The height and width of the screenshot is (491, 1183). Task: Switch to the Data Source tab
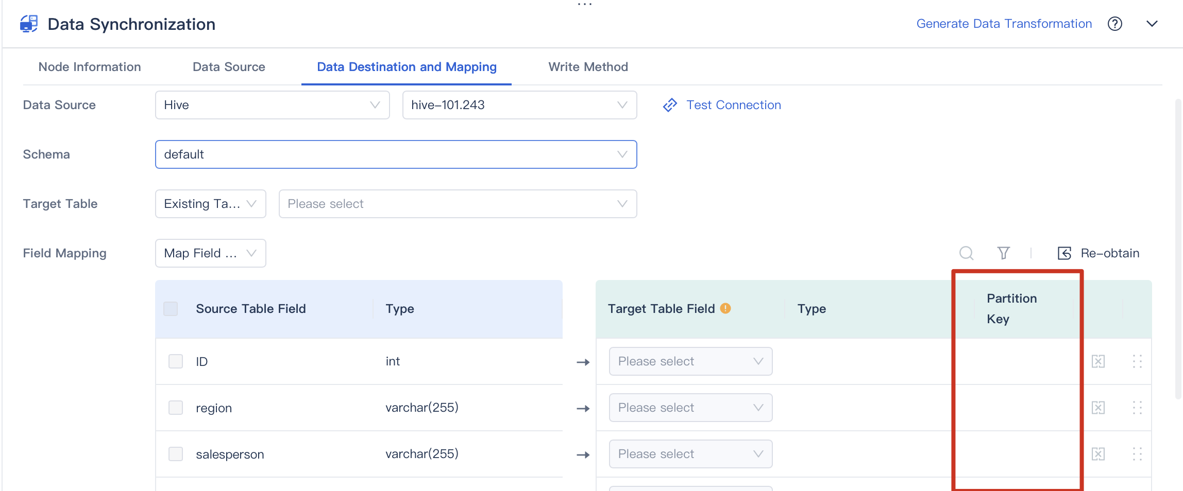pos(229,67)
